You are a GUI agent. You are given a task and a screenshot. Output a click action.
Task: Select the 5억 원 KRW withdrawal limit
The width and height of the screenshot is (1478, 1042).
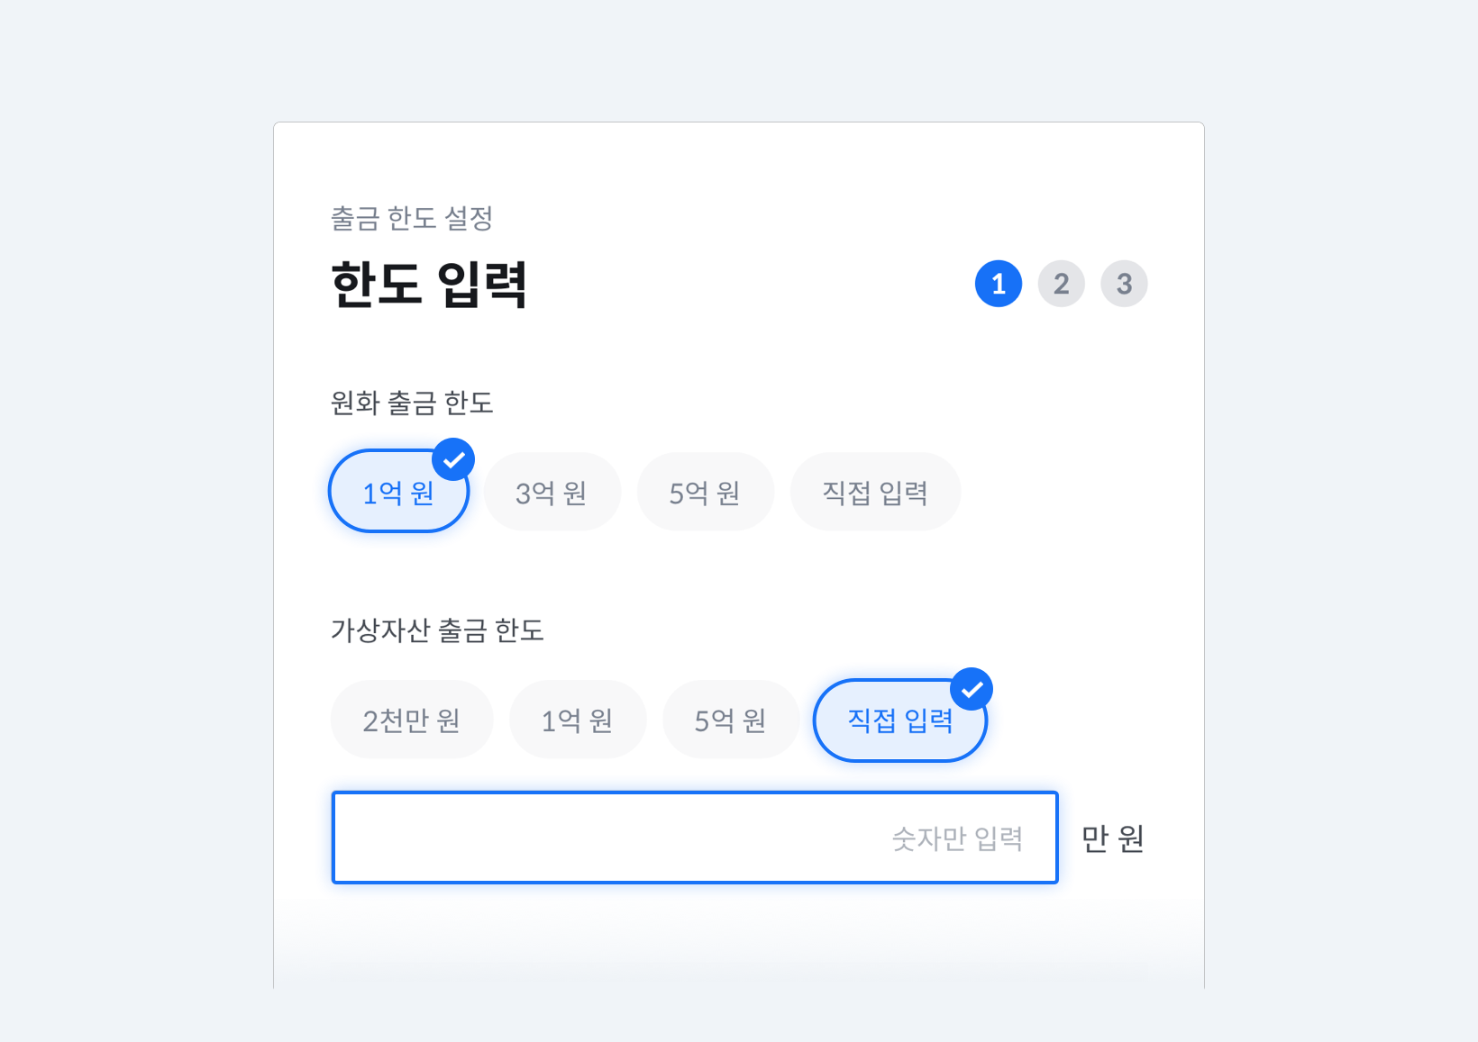(x=705, y=492)
